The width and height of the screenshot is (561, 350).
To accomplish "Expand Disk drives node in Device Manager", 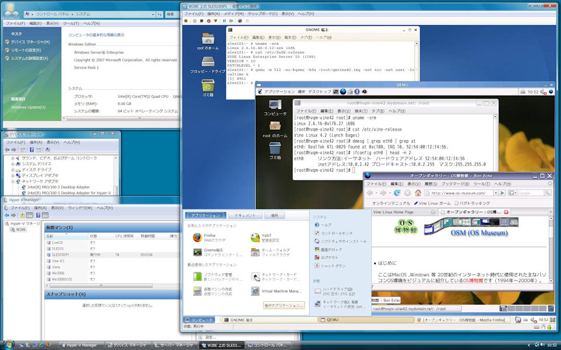I will click(x=13, y=170).
